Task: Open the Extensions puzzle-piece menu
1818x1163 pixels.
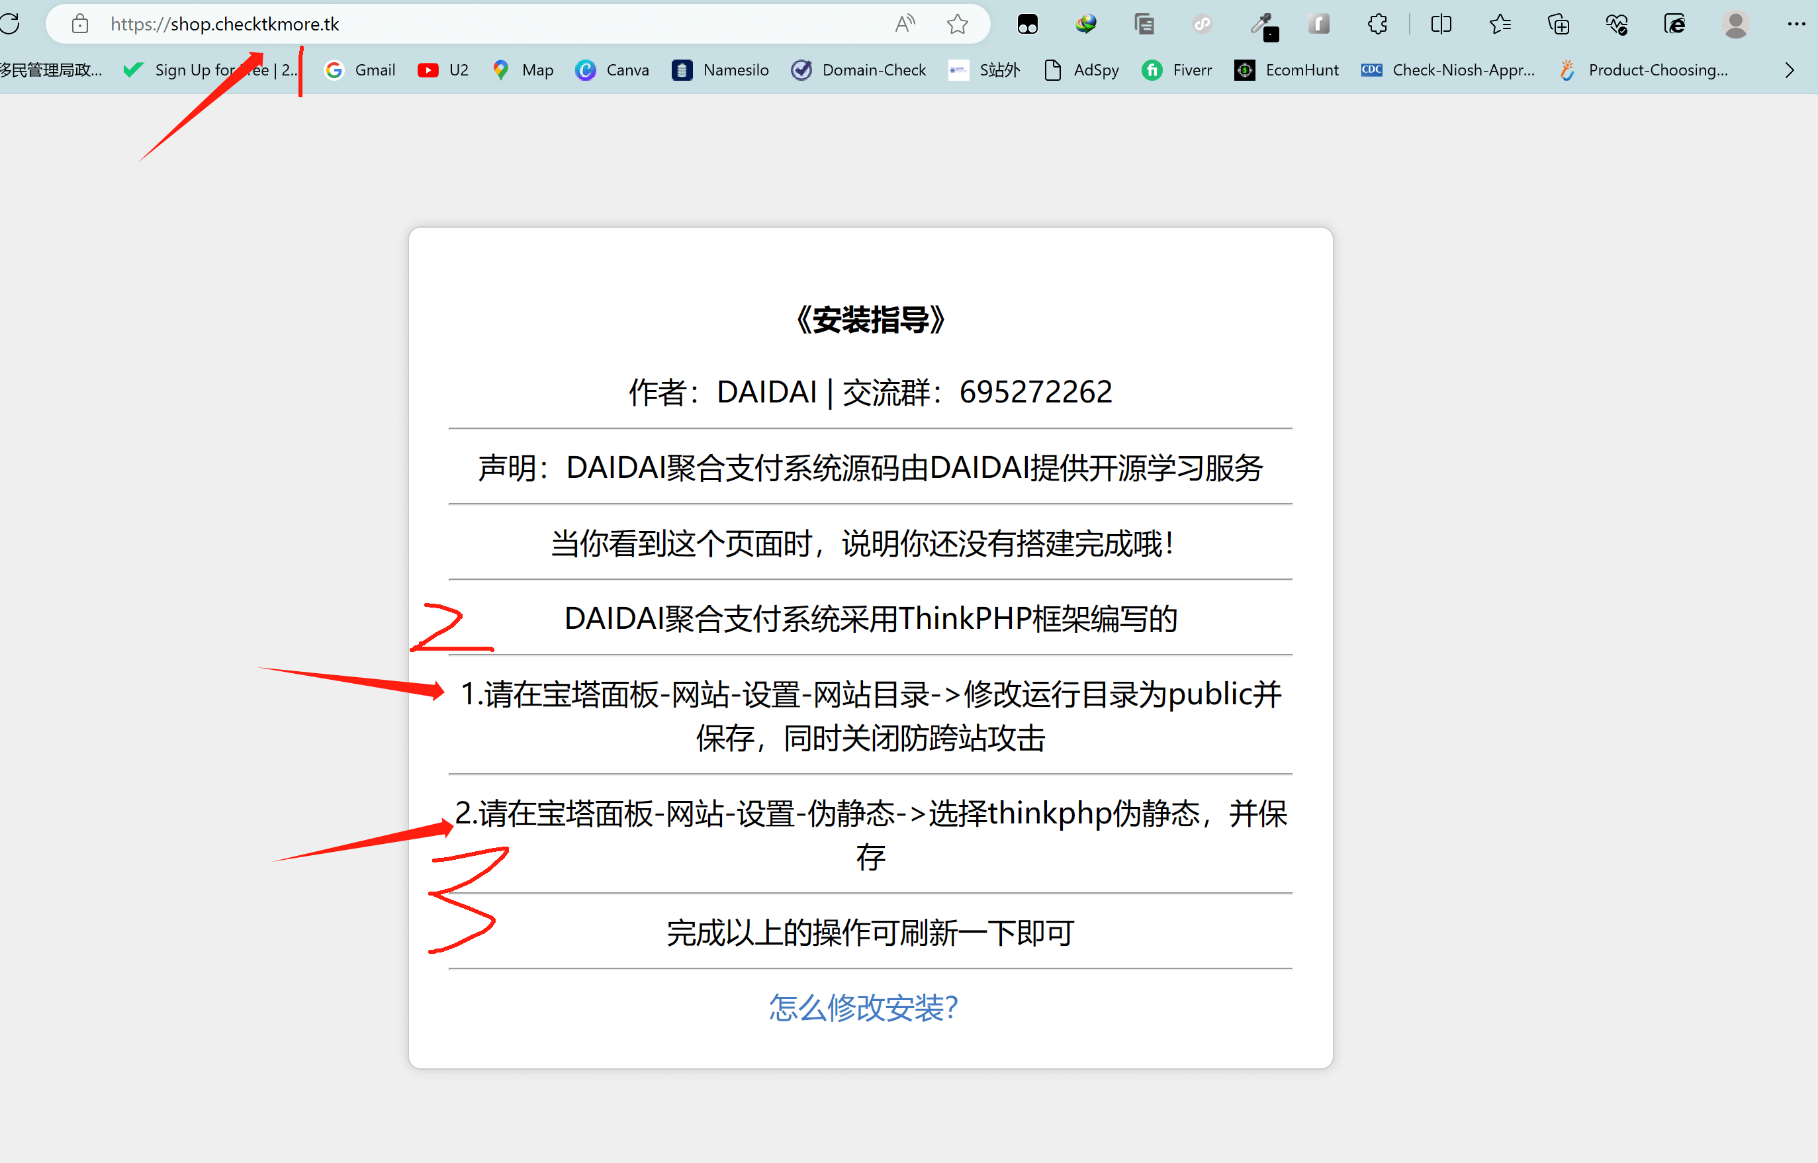Action: click(1378, 24)
